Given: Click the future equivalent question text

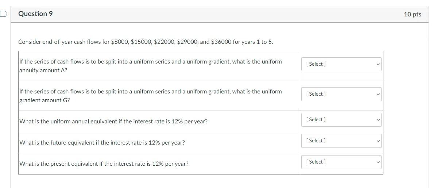Looking at the screenshot, I should tap(102, 143).
